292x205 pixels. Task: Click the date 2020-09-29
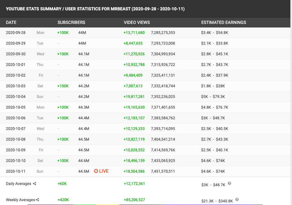coord(16,43)
